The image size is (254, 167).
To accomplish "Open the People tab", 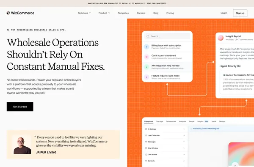I will pos(192,121).
